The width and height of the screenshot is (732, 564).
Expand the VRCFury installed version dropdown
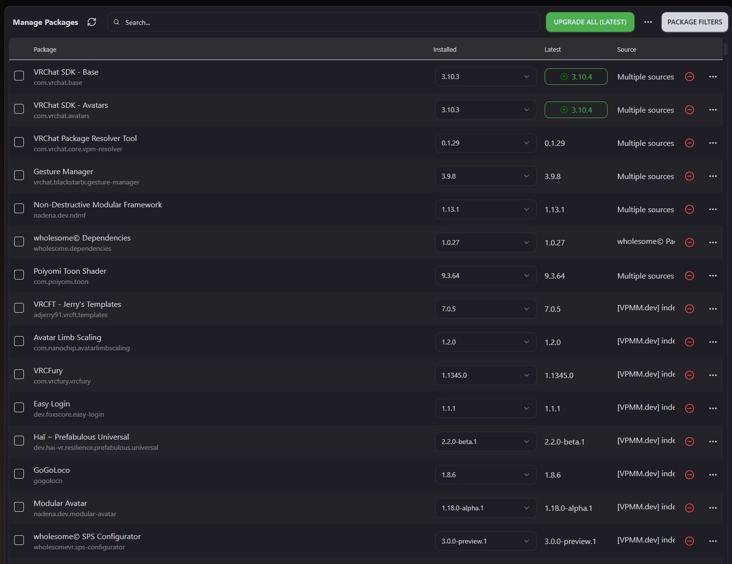pyautogui.click(x=486, y=375)
